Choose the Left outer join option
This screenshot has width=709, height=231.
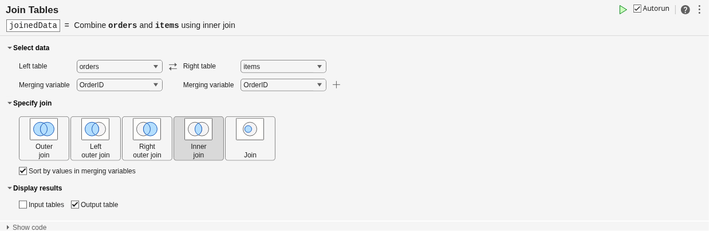[96, 139]
